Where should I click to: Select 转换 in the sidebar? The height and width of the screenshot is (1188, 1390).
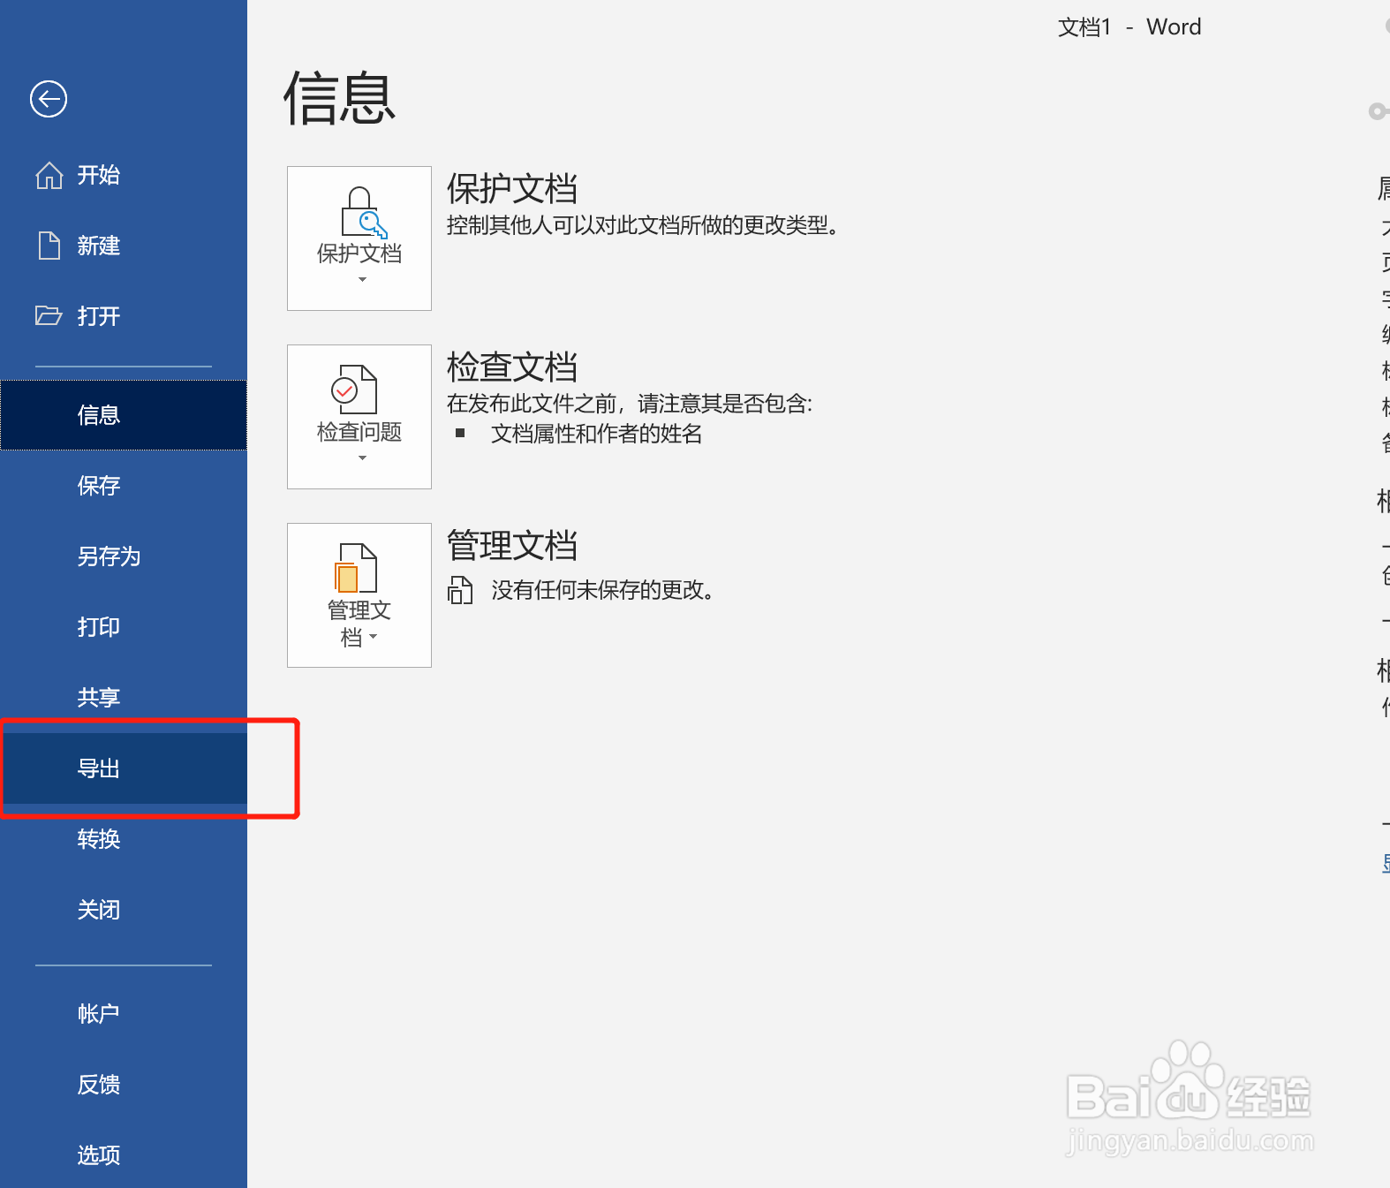click(124, 839)
